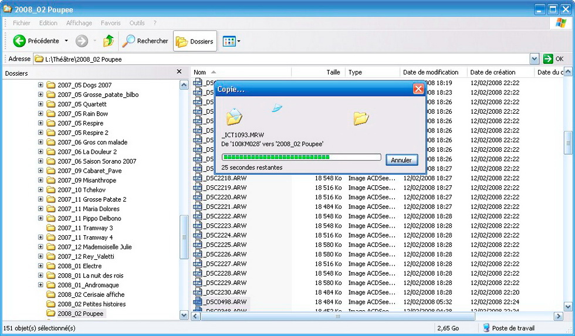Viewport: 575px width, 336px height.
Task: Click the address field path text
Action: coord(83,59)
